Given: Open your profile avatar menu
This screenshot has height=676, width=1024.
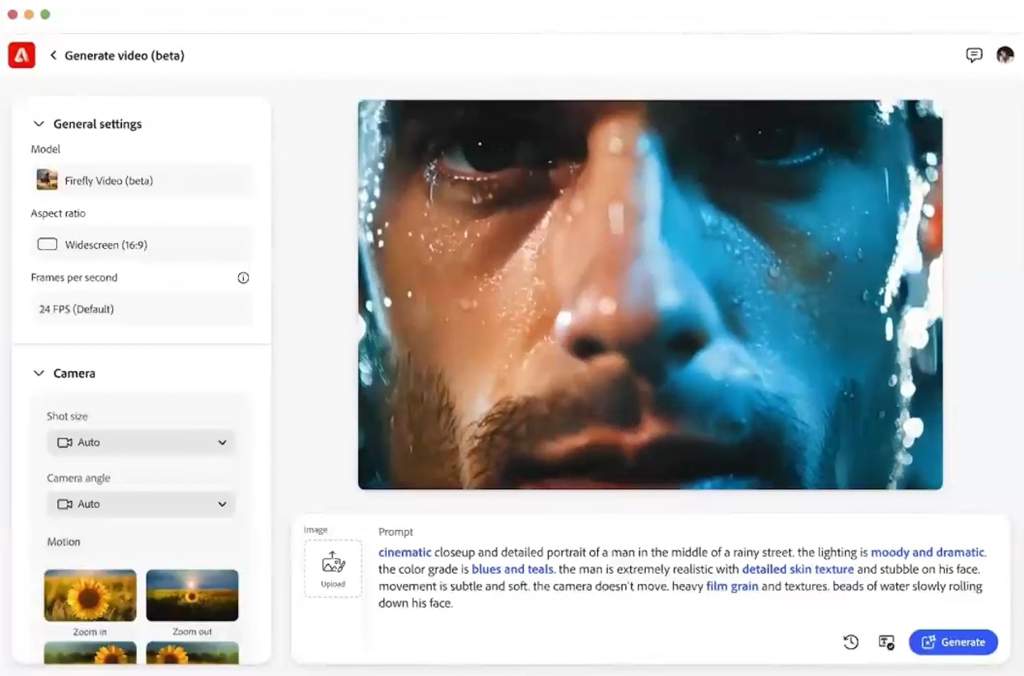Looking at the screenshot, I should [x=1005, y=54].
